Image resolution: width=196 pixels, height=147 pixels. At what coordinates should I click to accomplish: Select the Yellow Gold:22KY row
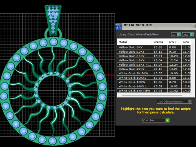point(154,69)
